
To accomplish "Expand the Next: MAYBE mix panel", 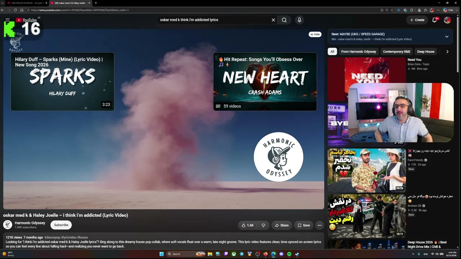I will click(x=447, y=37).
